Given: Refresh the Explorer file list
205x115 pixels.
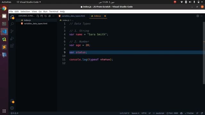Looking at the screenshot, I should coord(45,16).
